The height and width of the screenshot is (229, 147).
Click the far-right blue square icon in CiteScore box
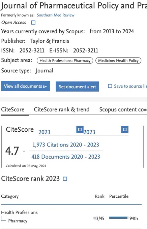pyautogui.click(x=125, y=130)
